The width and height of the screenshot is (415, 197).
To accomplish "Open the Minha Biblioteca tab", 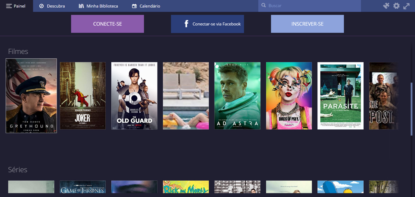I will point(98,6).
